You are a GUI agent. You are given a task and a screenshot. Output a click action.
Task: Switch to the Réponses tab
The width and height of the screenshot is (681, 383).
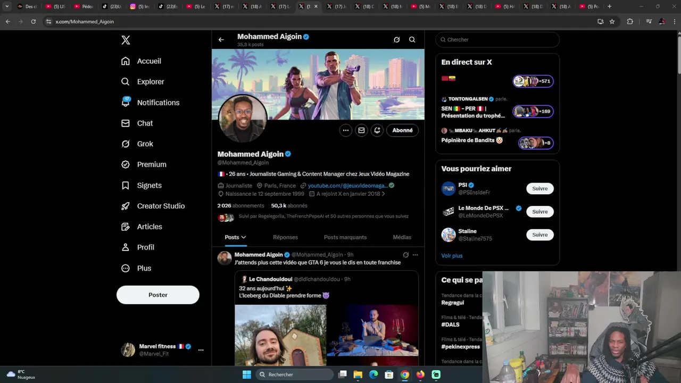(x=285, y=237)
